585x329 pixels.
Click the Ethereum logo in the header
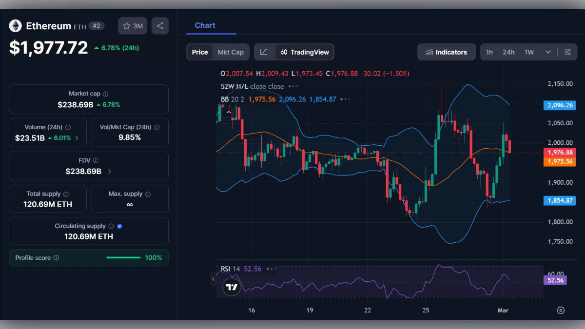pos(15,25)
